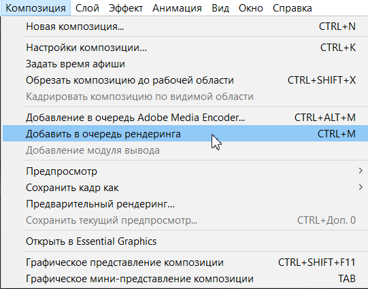Open the Эффект menu

126,8
